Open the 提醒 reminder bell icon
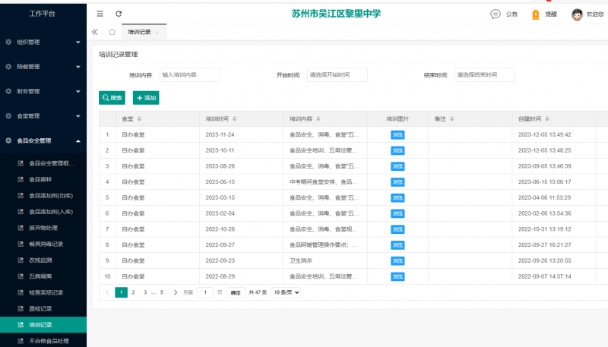 [536, 14]
